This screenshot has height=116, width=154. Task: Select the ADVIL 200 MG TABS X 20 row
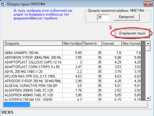coord(73,72)
